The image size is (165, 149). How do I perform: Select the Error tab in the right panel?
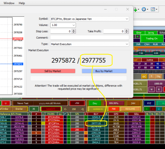click(x=139, y=33)
